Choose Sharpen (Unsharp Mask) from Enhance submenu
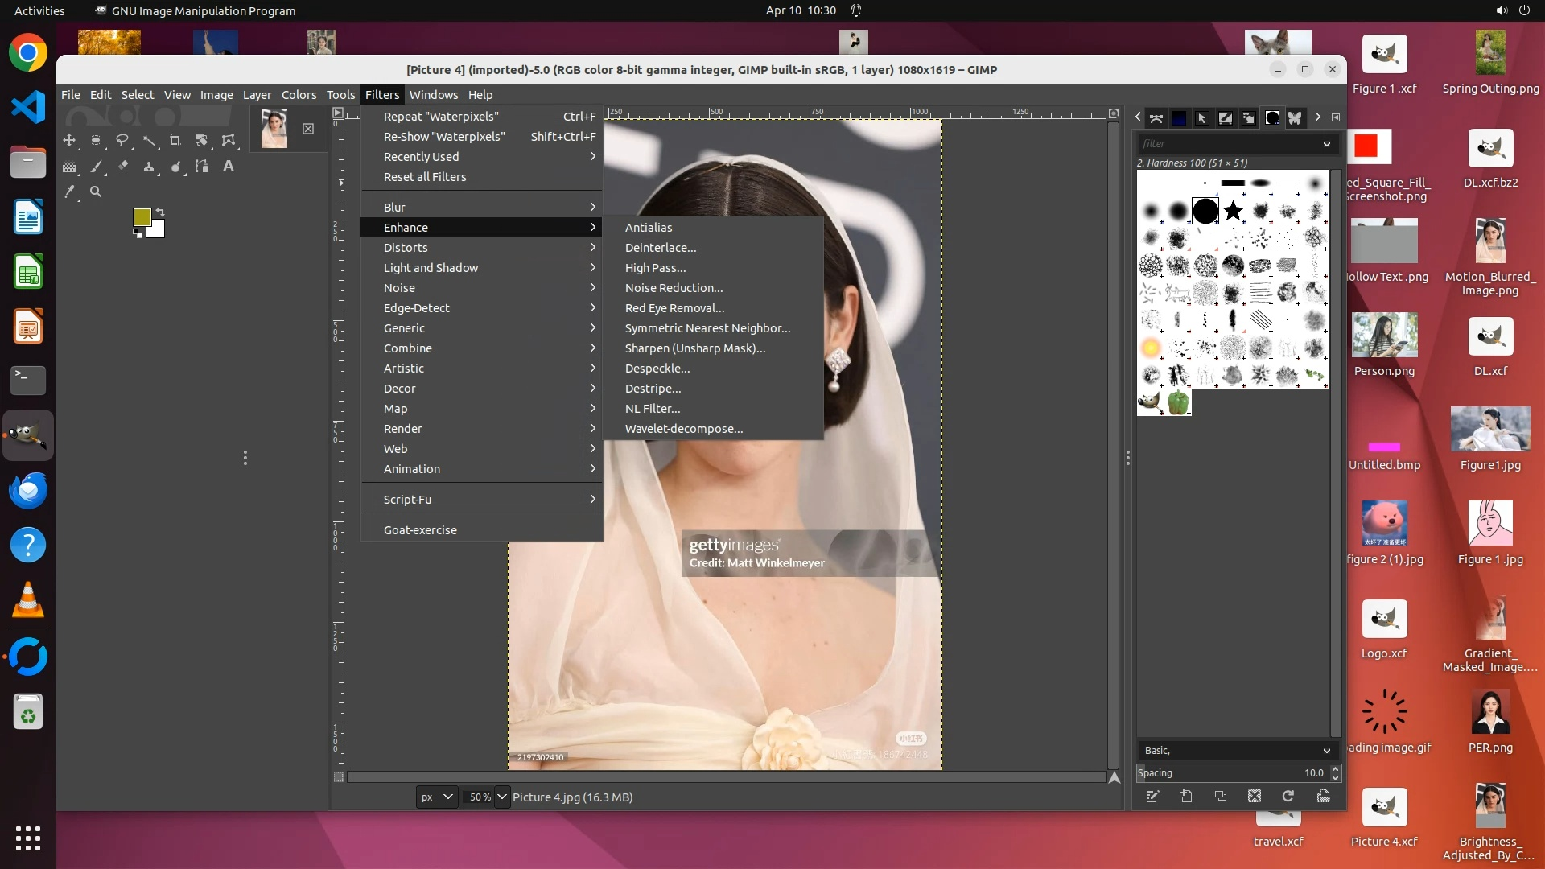Viewport: 1545px width, 869px height. 694,348
